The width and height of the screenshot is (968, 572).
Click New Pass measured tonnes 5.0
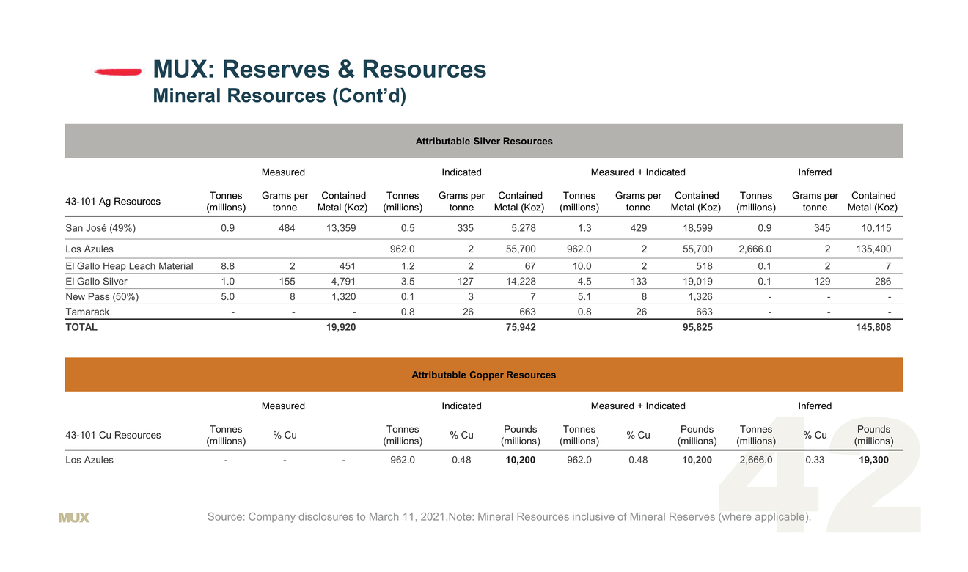tap(228, 297)
